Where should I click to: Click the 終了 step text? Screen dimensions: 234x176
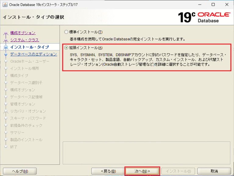(14, 147)
